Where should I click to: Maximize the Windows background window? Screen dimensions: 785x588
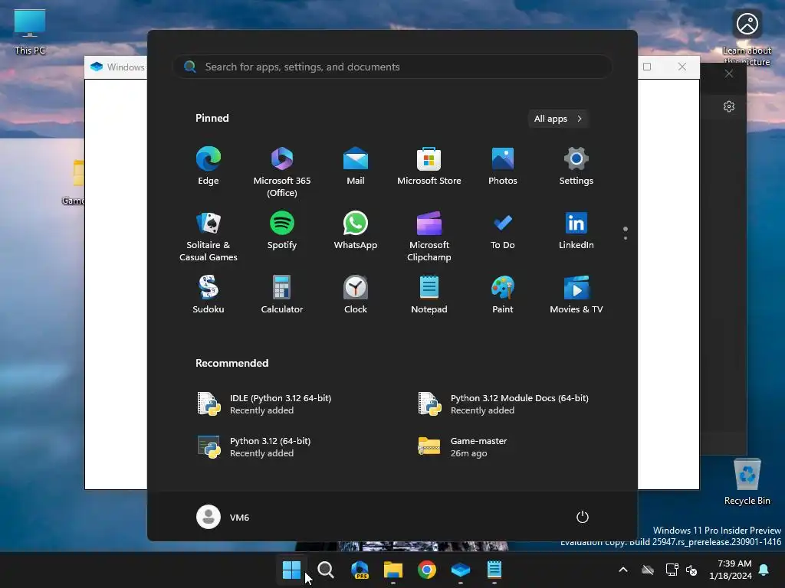[647, 67]
